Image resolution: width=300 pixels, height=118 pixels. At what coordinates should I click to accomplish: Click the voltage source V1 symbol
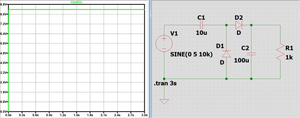(164, 44)
